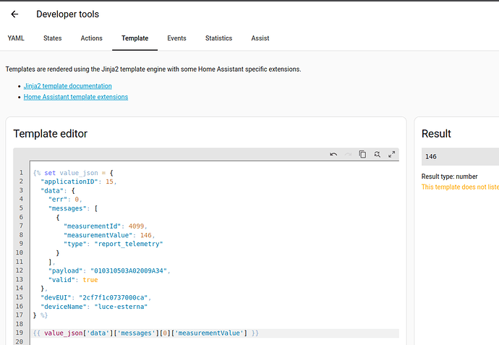Go to the Events tab
Screen dimensions: 499x345
(176, 38)
